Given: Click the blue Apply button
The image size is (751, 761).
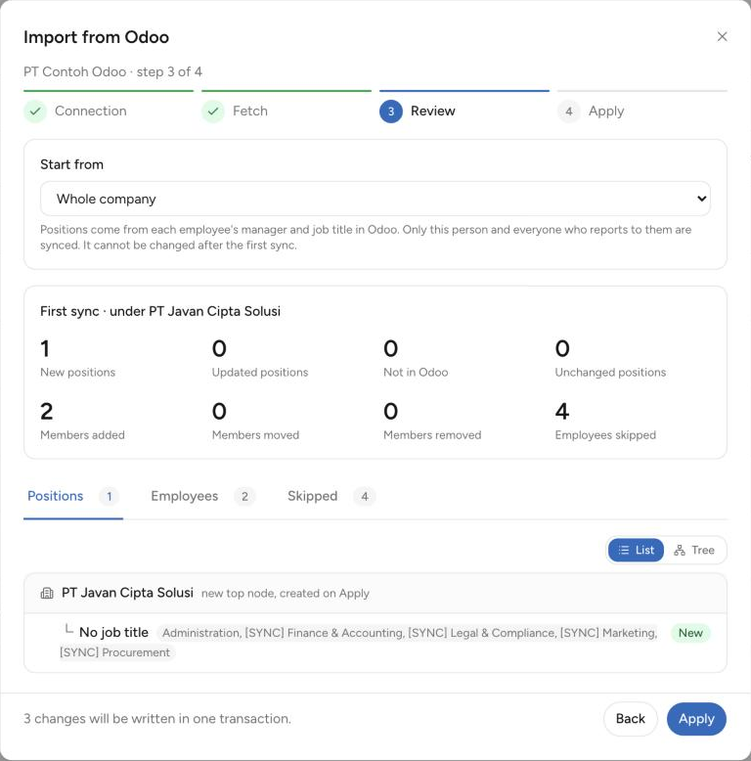Looking at the screenshot, I should 696,719.
